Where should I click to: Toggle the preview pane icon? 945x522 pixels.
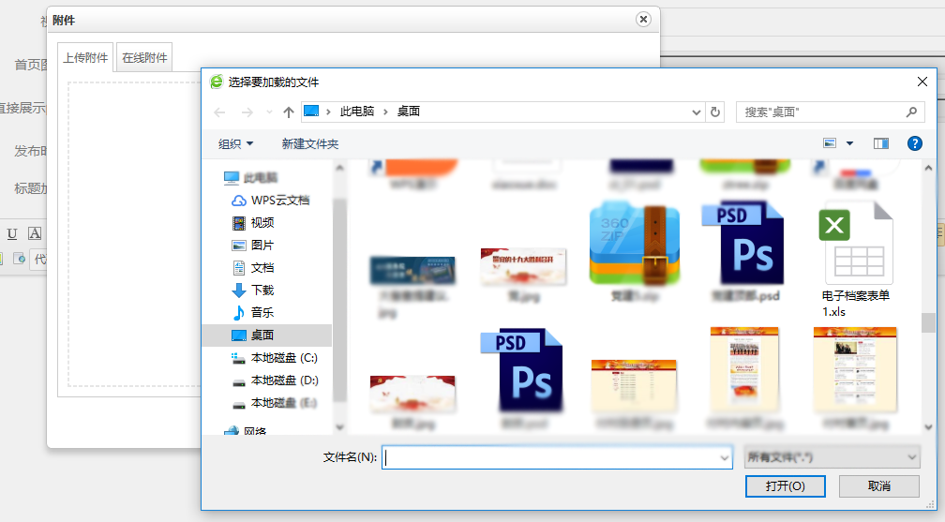coord(880,143)
